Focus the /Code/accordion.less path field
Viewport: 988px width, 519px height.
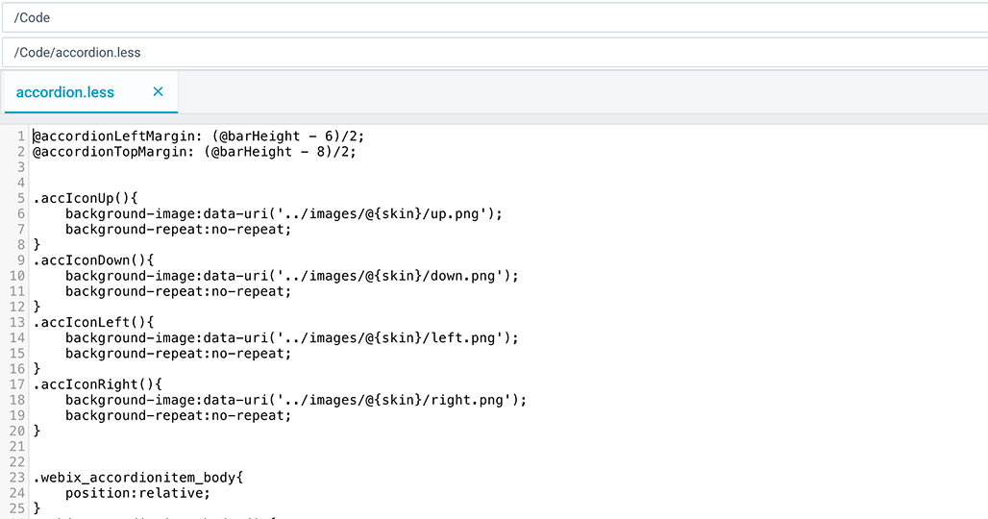(494, 53)
